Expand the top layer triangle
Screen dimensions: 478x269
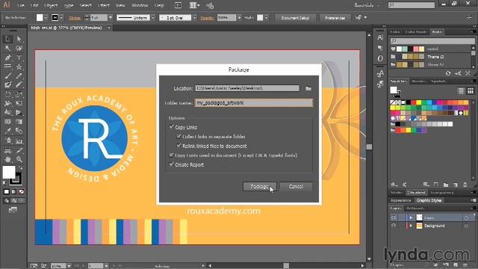click(x=411, y=217)
